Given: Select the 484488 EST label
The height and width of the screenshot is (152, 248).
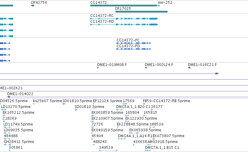Looking at the screenshot, I should [11, 136].
